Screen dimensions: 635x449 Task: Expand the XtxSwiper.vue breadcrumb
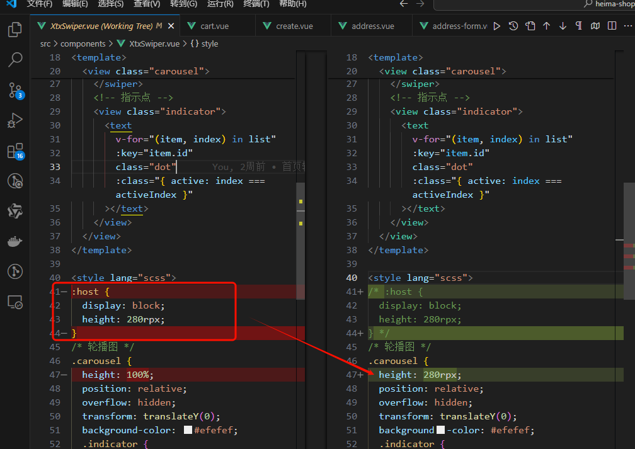tap(148, 43)
